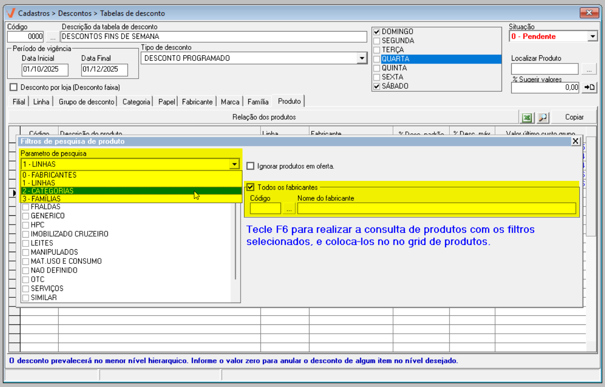Screen dimensions: 605x387
Task: Switch to the Fabricante tab
Action: pos(197,102)
